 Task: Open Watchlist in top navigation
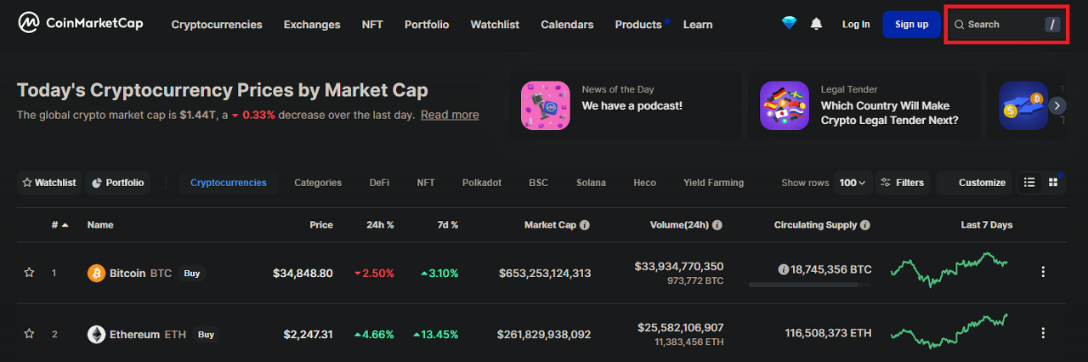click(x=495, y=25)
